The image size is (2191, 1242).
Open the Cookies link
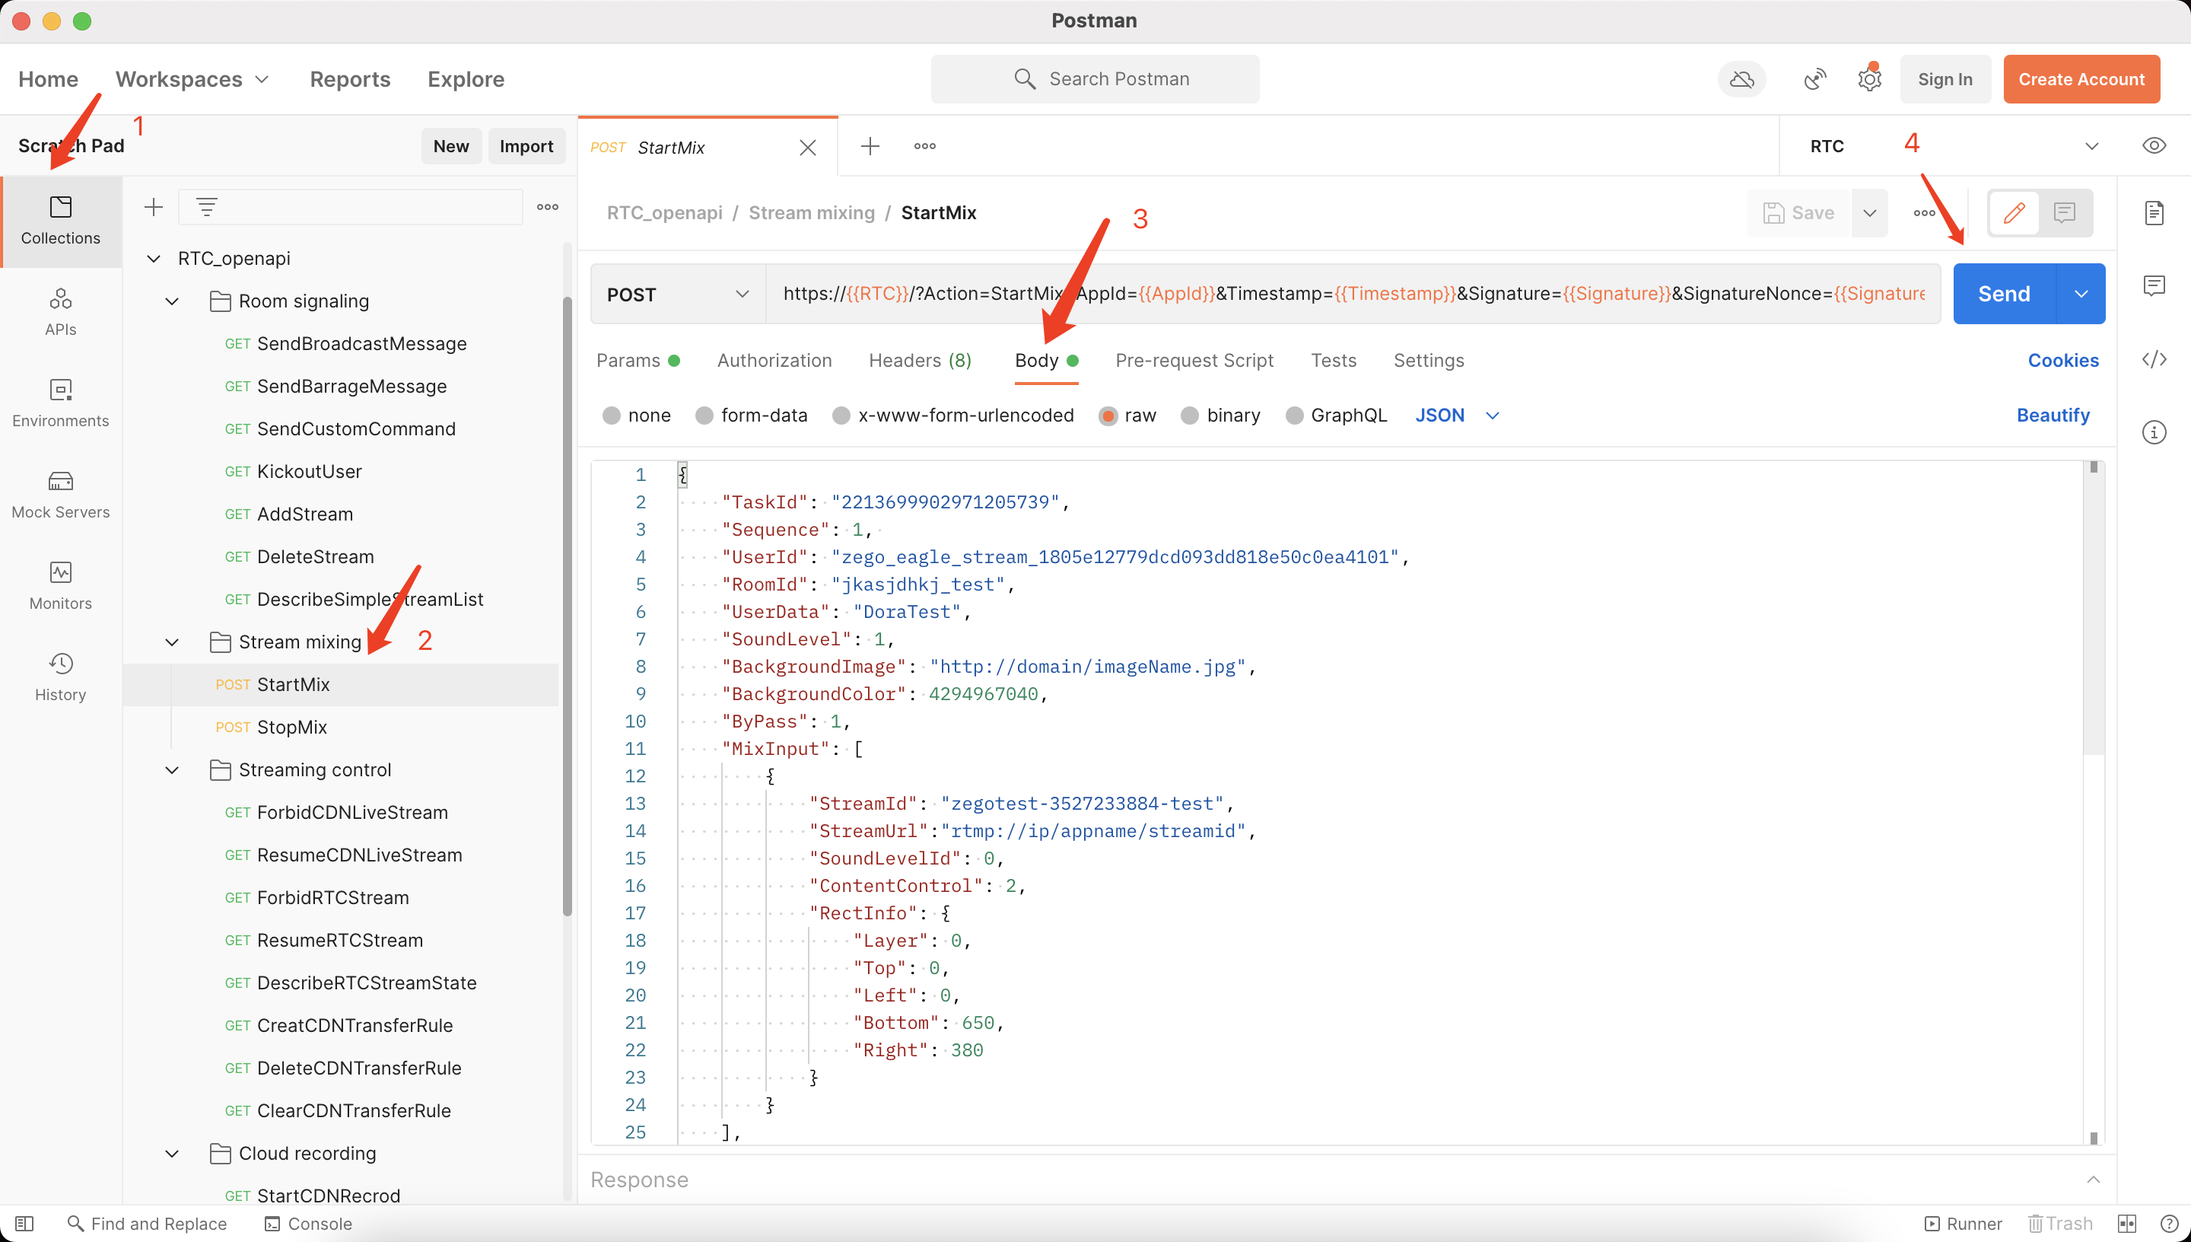click(x=2062, y=360)
